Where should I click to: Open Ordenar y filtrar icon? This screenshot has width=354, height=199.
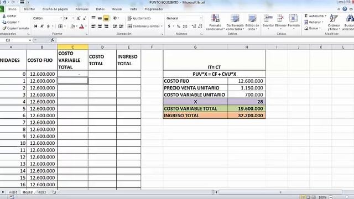(334, 18)
